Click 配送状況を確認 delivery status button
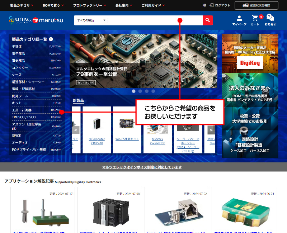Screen dimensions: 287x233 pos(256,5)
